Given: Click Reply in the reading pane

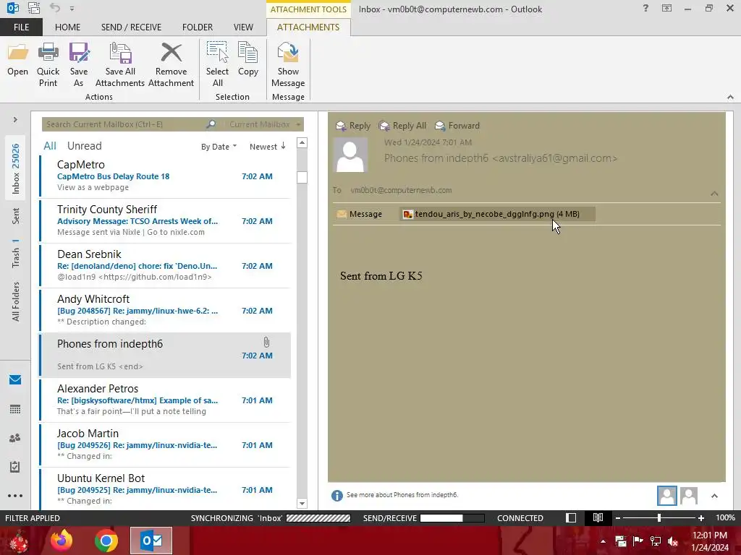Looking at the screenshot, I should [353, 126].
